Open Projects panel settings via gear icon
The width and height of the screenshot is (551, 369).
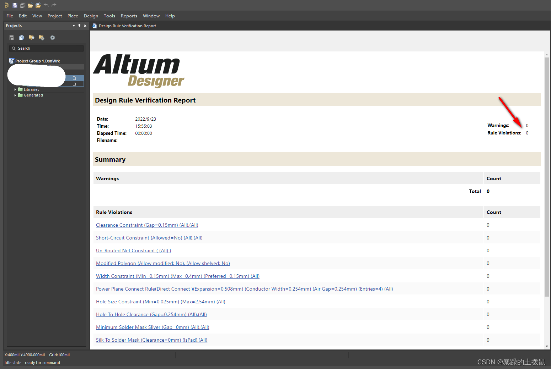(52, 37)
